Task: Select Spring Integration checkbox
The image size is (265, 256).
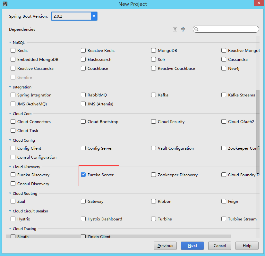Action: pos(13,95)
